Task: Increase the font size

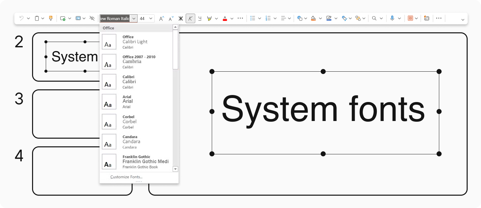Action: coord(161,18)
